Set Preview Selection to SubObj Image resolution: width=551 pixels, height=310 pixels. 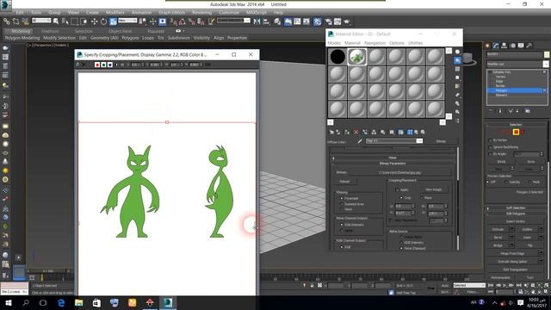click(x=506, y=182)
